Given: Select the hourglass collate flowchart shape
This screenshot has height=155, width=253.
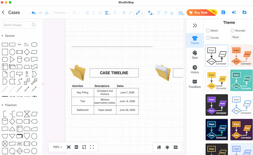Looking at the screenshot, I should tap(27, 114).
